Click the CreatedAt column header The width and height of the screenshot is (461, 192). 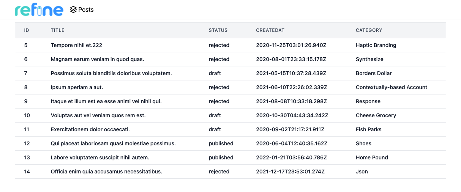[x=270, y=30]
